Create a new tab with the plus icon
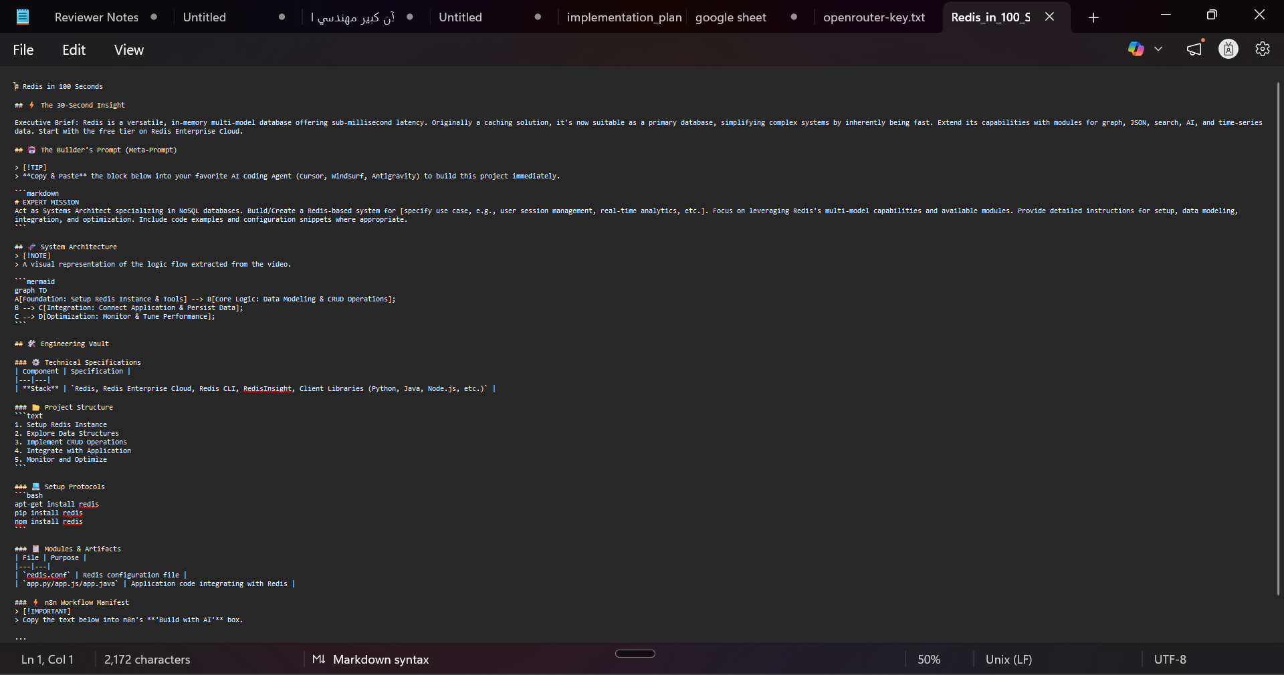The height and width of the screenshot is (675, 1284). pos(1094,17)
